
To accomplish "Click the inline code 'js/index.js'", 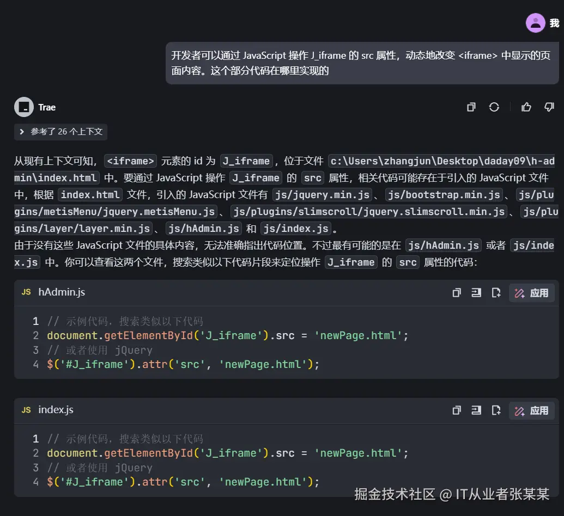I will point(296,229).
